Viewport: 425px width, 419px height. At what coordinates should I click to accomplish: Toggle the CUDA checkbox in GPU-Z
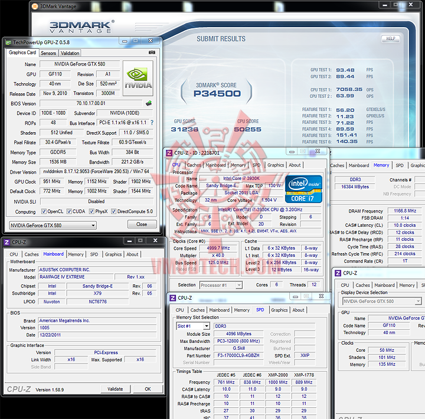[x=69, y=211]
